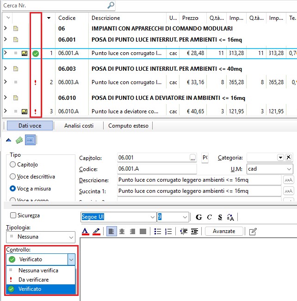Click the blue up-triangle collapse icon
The image size is (297, 301).
[x=8, y=140]
